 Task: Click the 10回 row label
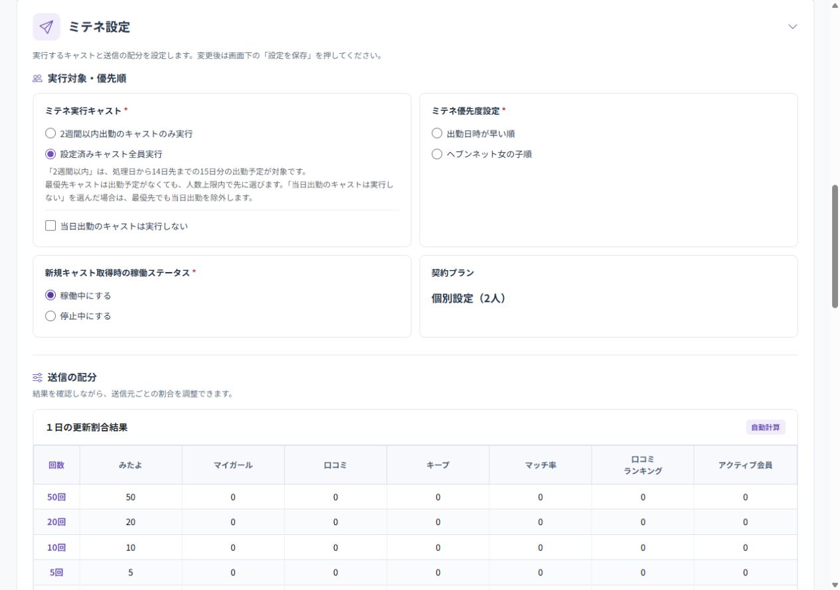pos(56,548)
